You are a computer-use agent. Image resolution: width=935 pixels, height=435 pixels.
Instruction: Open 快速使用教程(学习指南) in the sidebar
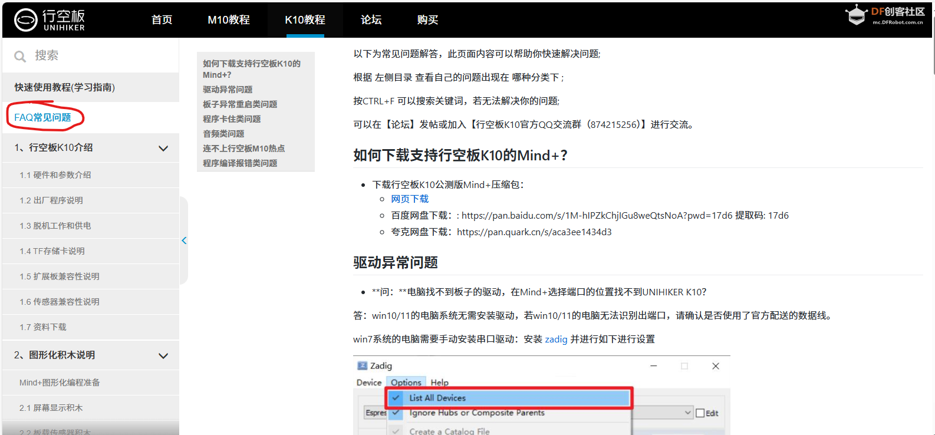pyautogui.click(x=91, y=87)
